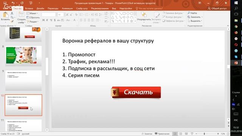
Task: Undo the last action
Action: pos(13,3)
